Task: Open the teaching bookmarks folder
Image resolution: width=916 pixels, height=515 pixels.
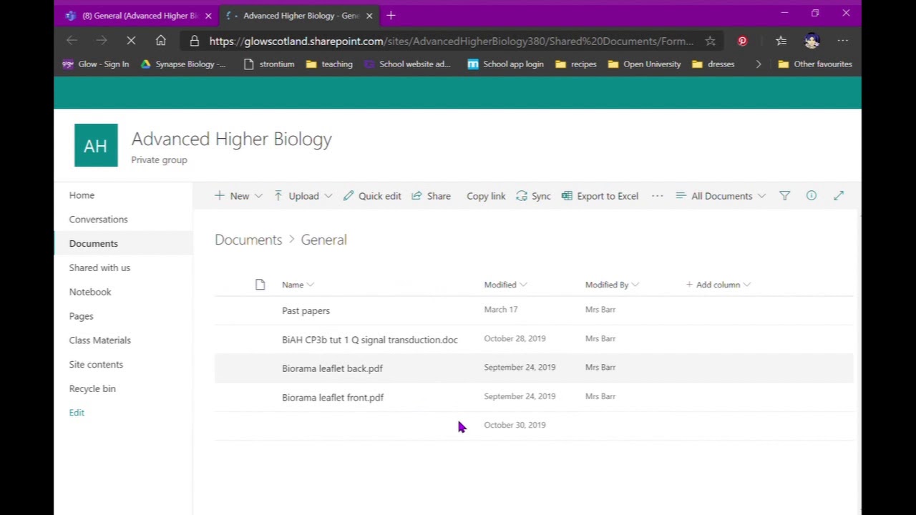Action: click(x=329, y=64)
